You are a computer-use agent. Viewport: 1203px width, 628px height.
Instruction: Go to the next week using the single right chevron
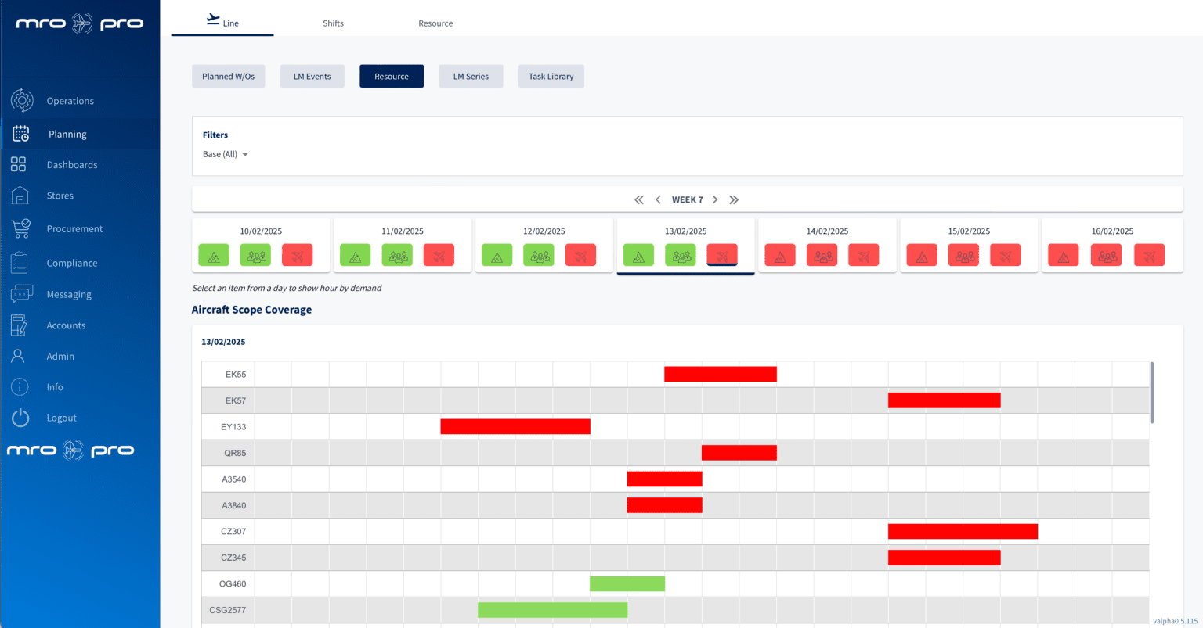click(x=714, y=199)
